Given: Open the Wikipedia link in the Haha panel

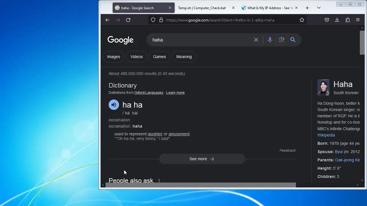Looking at the screenshot, I should 326,135.
